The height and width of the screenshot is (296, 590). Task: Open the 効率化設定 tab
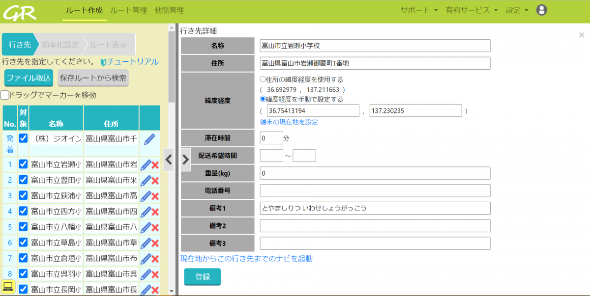(x=60, y=44)
